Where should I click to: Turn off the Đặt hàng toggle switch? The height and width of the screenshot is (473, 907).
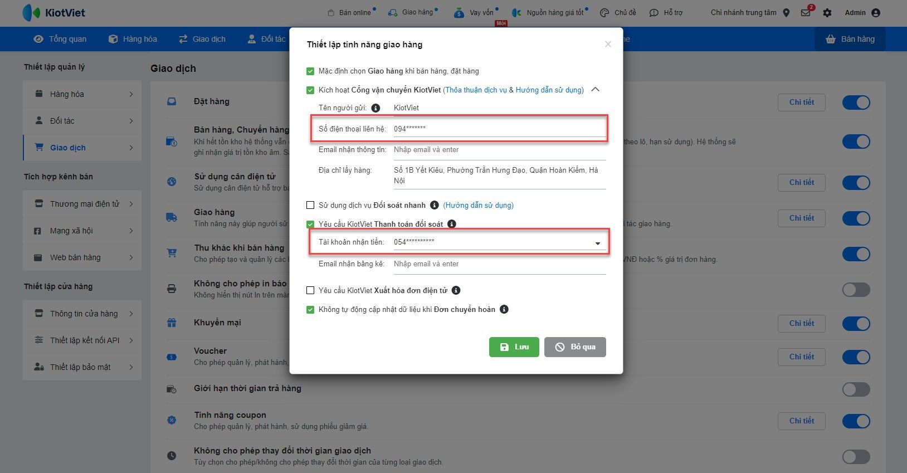pyautogui.click(x=856, y=103)
